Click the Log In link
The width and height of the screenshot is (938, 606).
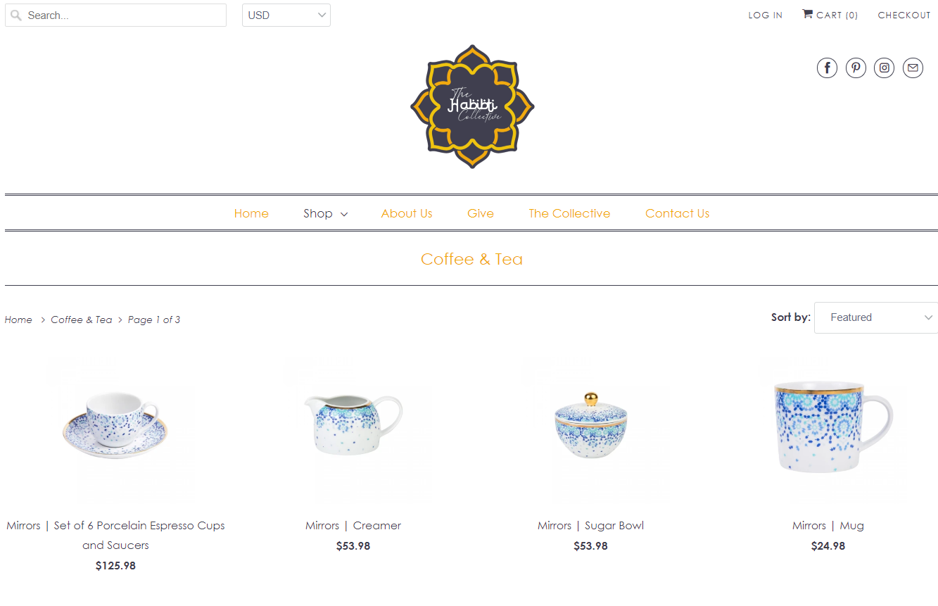(766, 15)
